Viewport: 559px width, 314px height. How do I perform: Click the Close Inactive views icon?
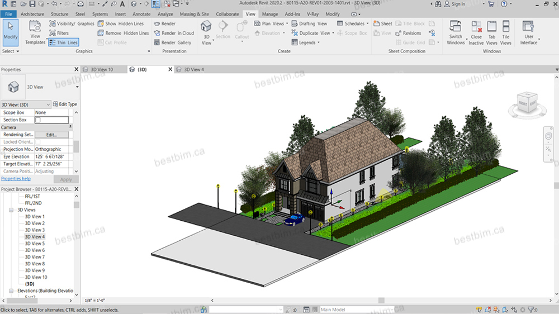click(x=476, y=27)
